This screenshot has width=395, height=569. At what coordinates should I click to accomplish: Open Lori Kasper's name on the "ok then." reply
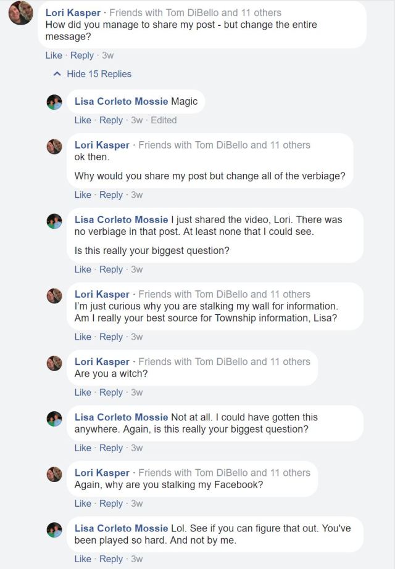point(102,145)
